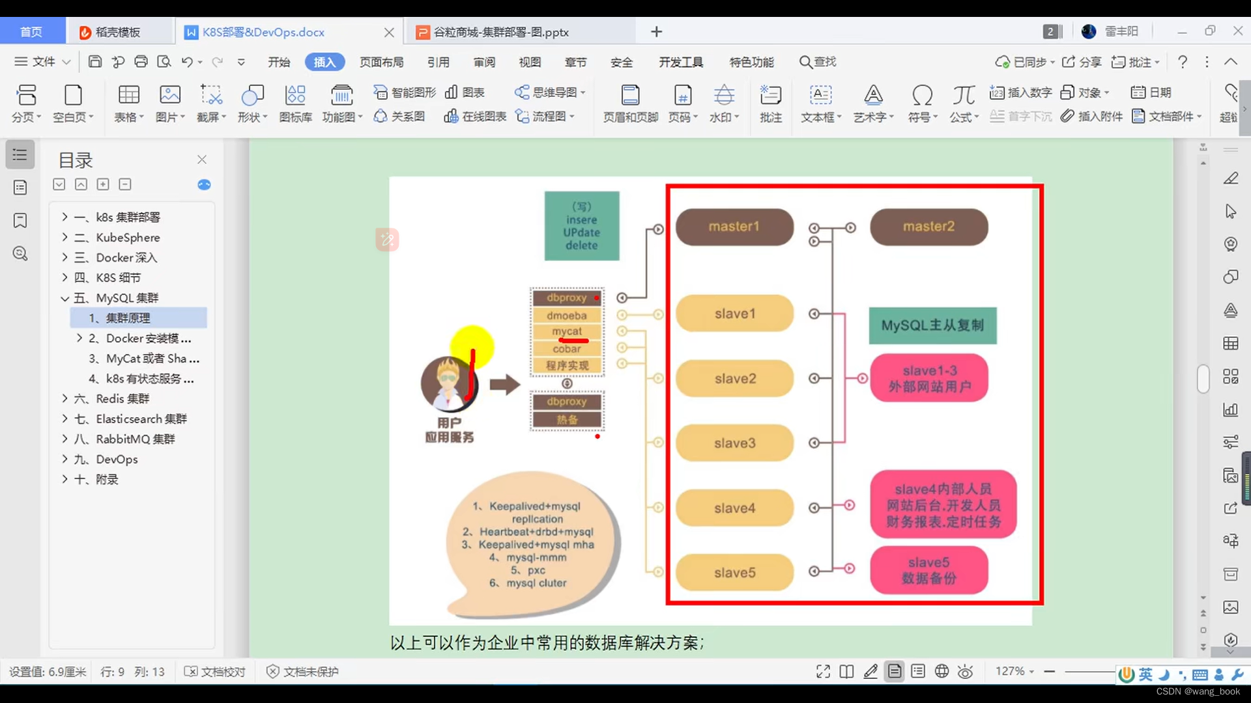Click the pen edit icon in right sidebar
Image resolution: width=1251 pixels, height=703 pixels.
click(1230, 178)
